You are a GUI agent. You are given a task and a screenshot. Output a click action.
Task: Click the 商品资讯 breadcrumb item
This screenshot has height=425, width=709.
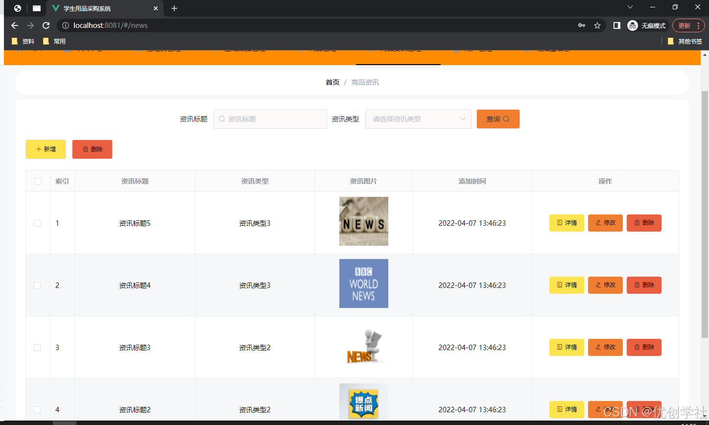(365, 82)
